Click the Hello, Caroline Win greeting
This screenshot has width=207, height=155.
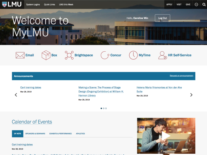pos(137,18)
